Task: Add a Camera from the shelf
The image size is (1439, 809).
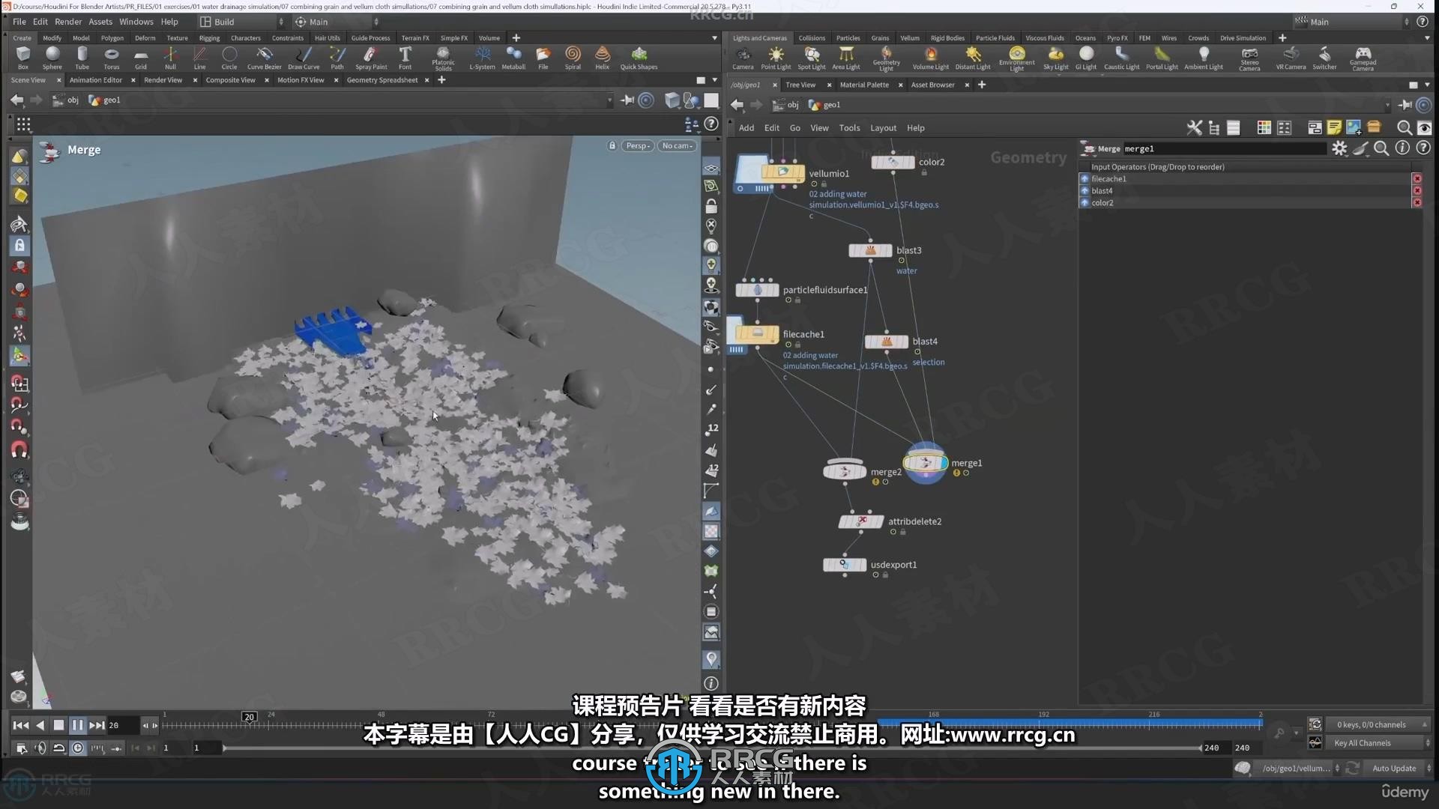Action: [x=743, y=58]
